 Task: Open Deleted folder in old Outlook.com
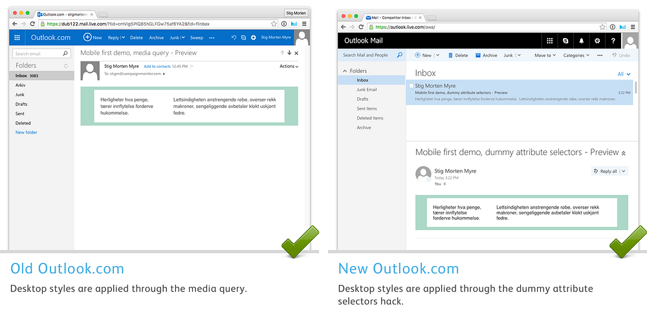[23, 123]
